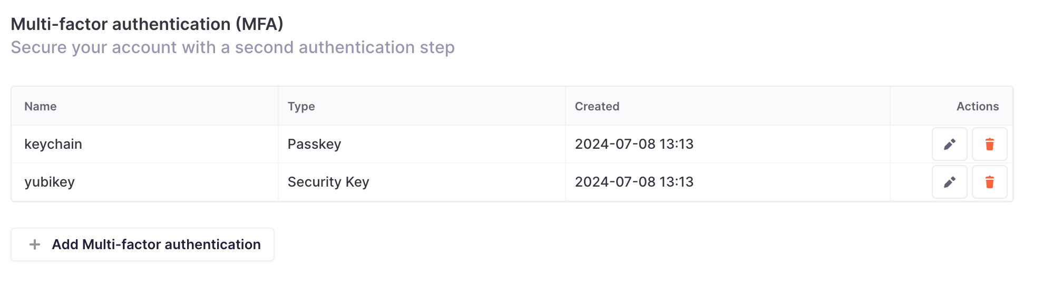This screenshot has height=307, width=1053.
Task: Click the plus icon beside Add Multi-factor
Action: (35, 244)
